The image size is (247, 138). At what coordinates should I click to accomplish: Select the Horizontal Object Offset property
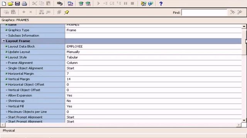(x=33, y=85)
